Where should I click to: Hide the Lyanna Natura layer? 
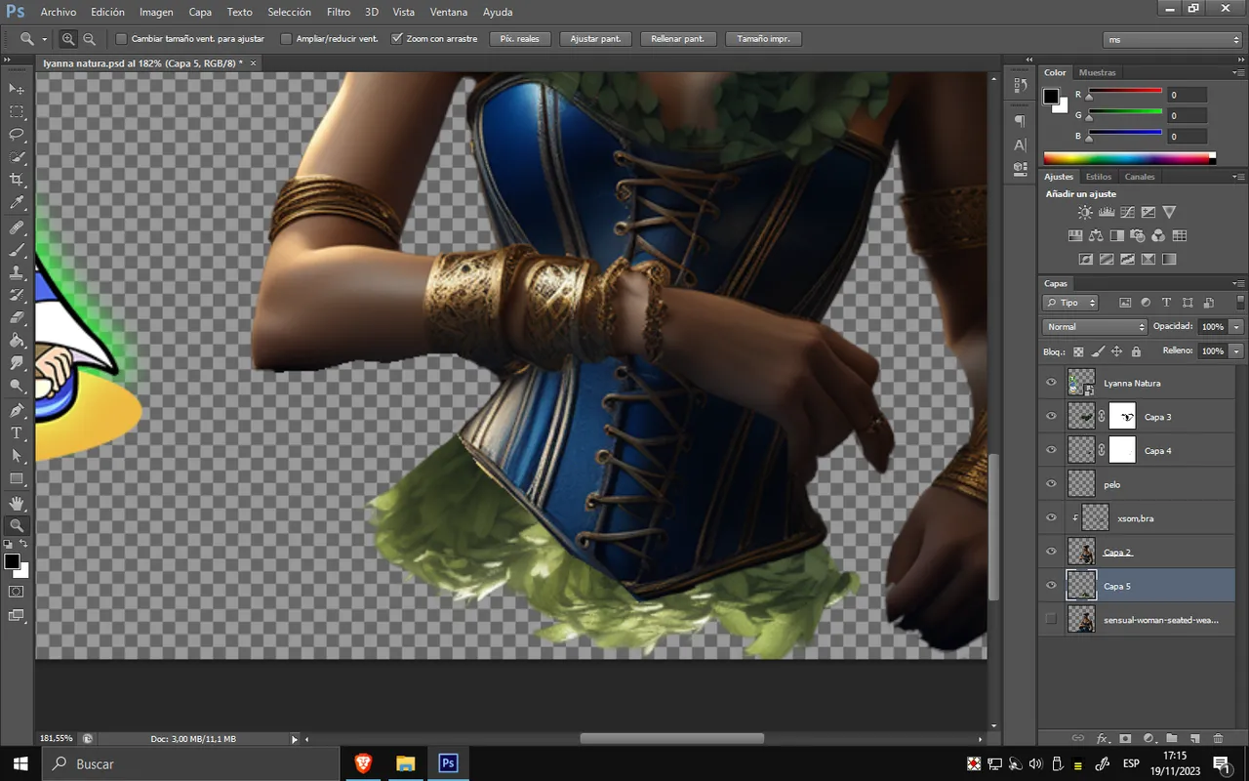coord(1051,383)
